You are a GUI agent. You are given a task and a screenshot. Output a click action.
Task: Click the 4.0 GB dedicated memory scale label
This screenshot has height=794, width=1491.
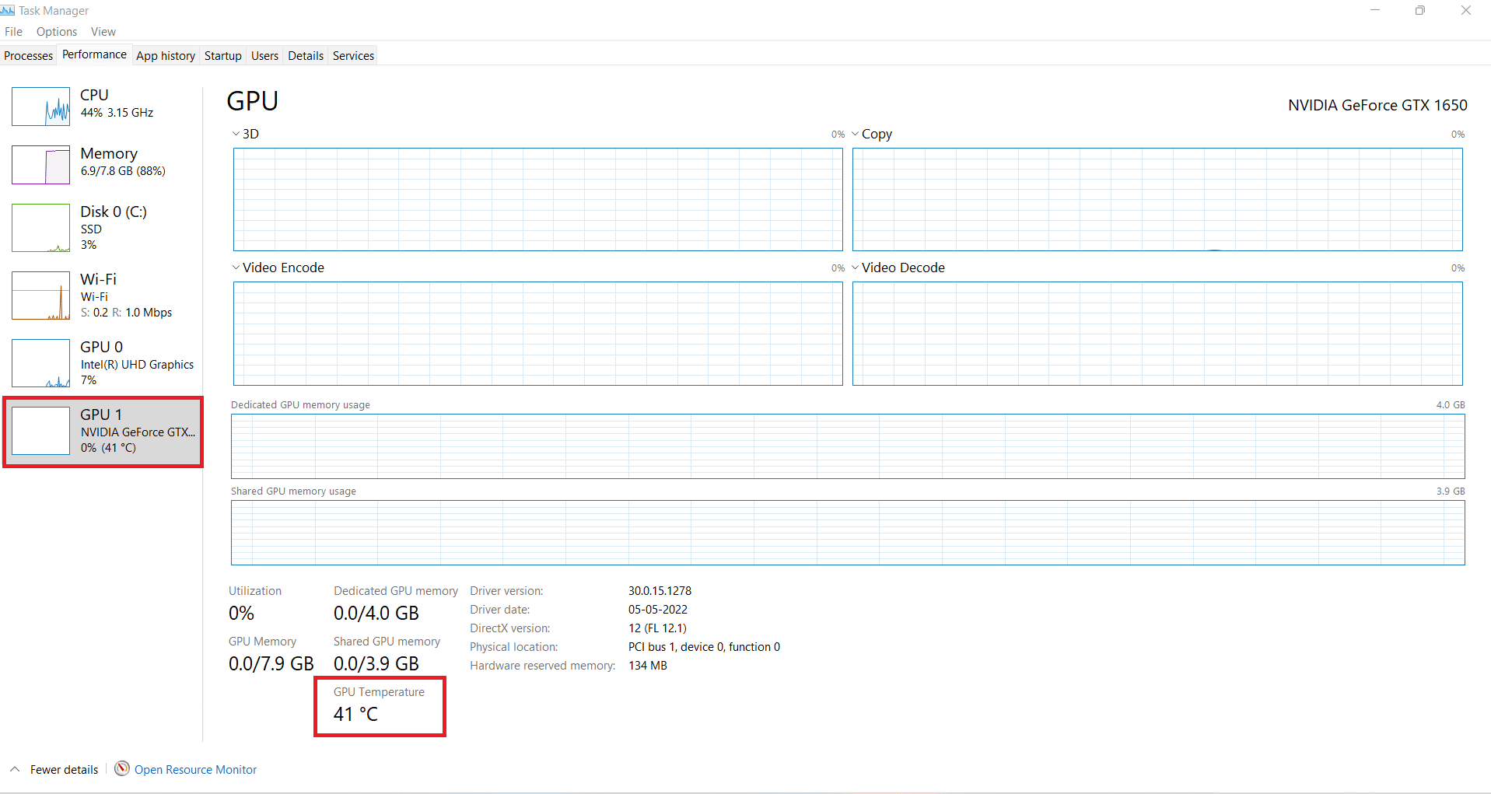[x=1451, y=405]
